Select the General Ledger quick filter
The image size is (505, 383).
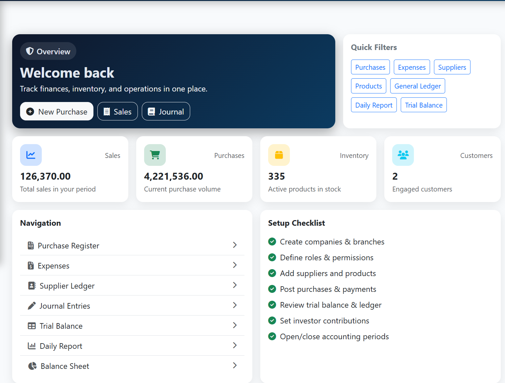tap(417, 86)
